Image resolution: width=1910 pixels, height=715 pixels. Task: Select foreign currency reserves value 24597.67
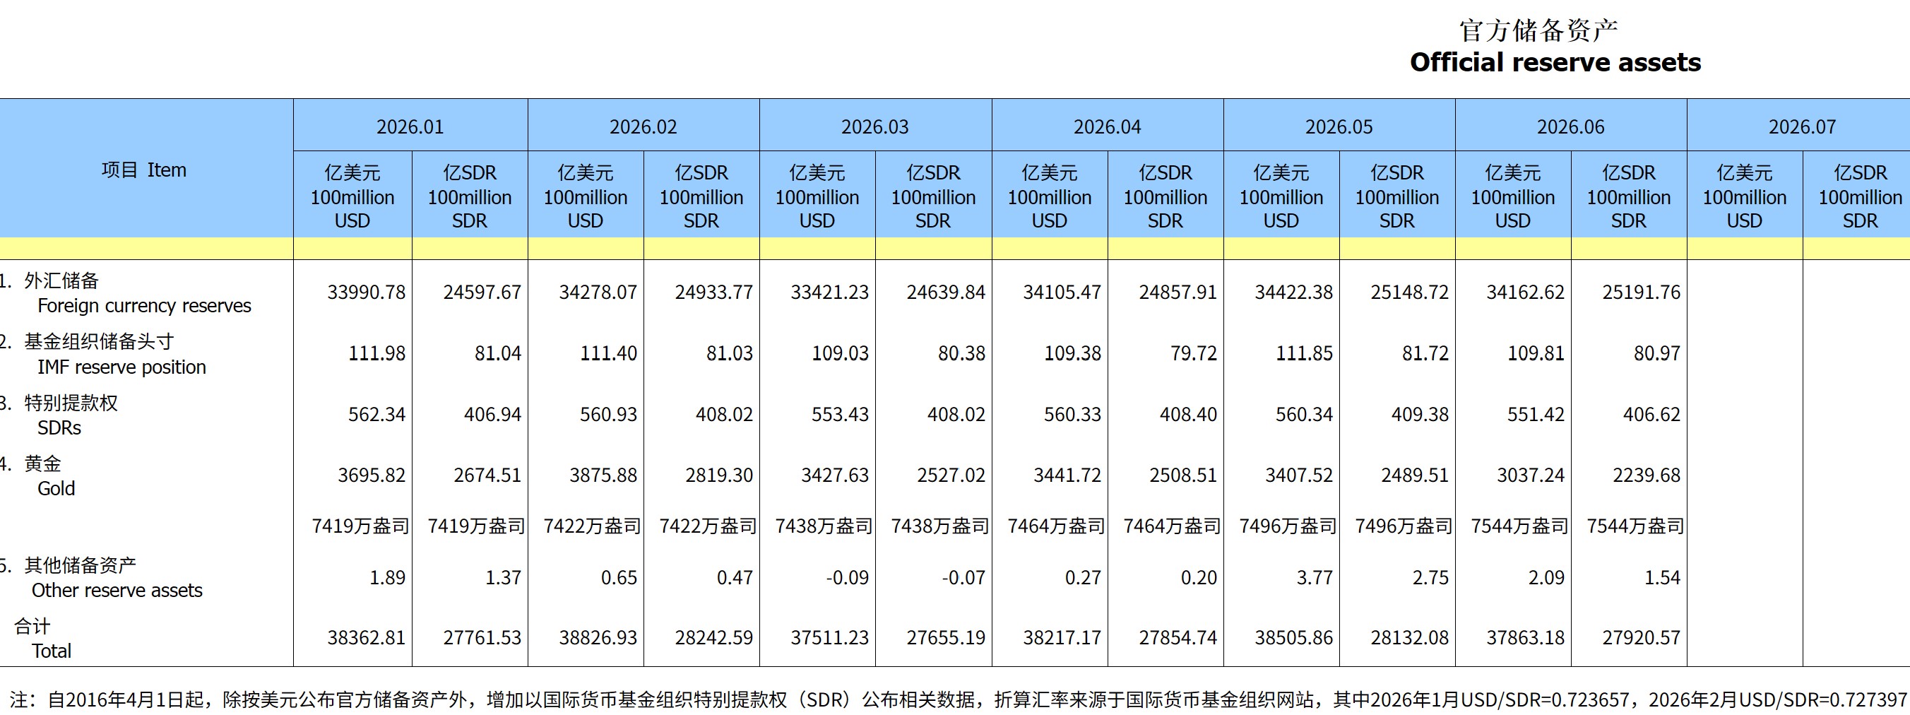[x=482, y=292]
